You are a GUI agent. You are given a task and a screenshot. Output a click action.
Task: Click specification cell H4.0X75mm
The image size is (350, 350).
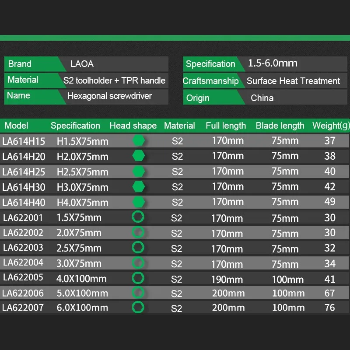click(x=83, y=203)
